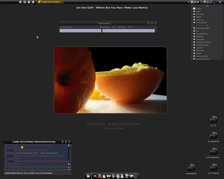
Task: Select contact torsten_q2001 in the list
Action: point(202,56)
